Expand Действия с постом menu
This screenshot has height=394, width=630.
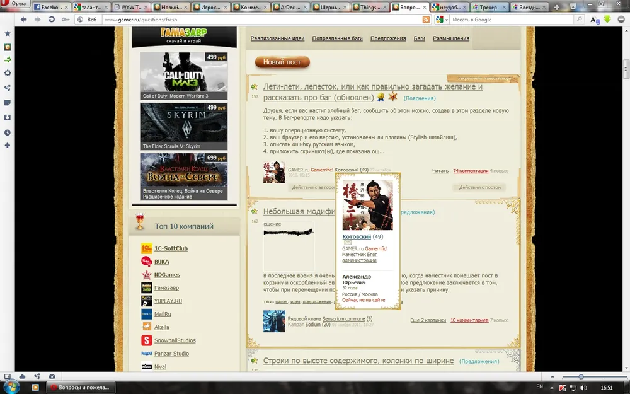pyautogui.click(x=479, y=187)
